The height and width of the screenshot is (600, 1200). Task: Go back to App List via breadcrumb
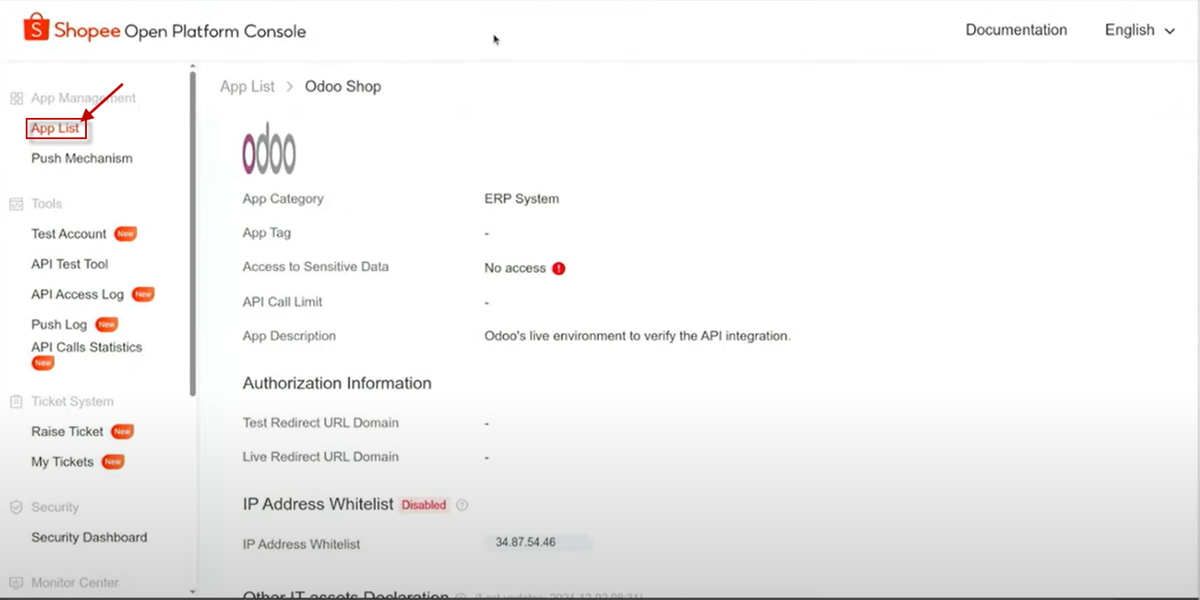tap(247, 87)
